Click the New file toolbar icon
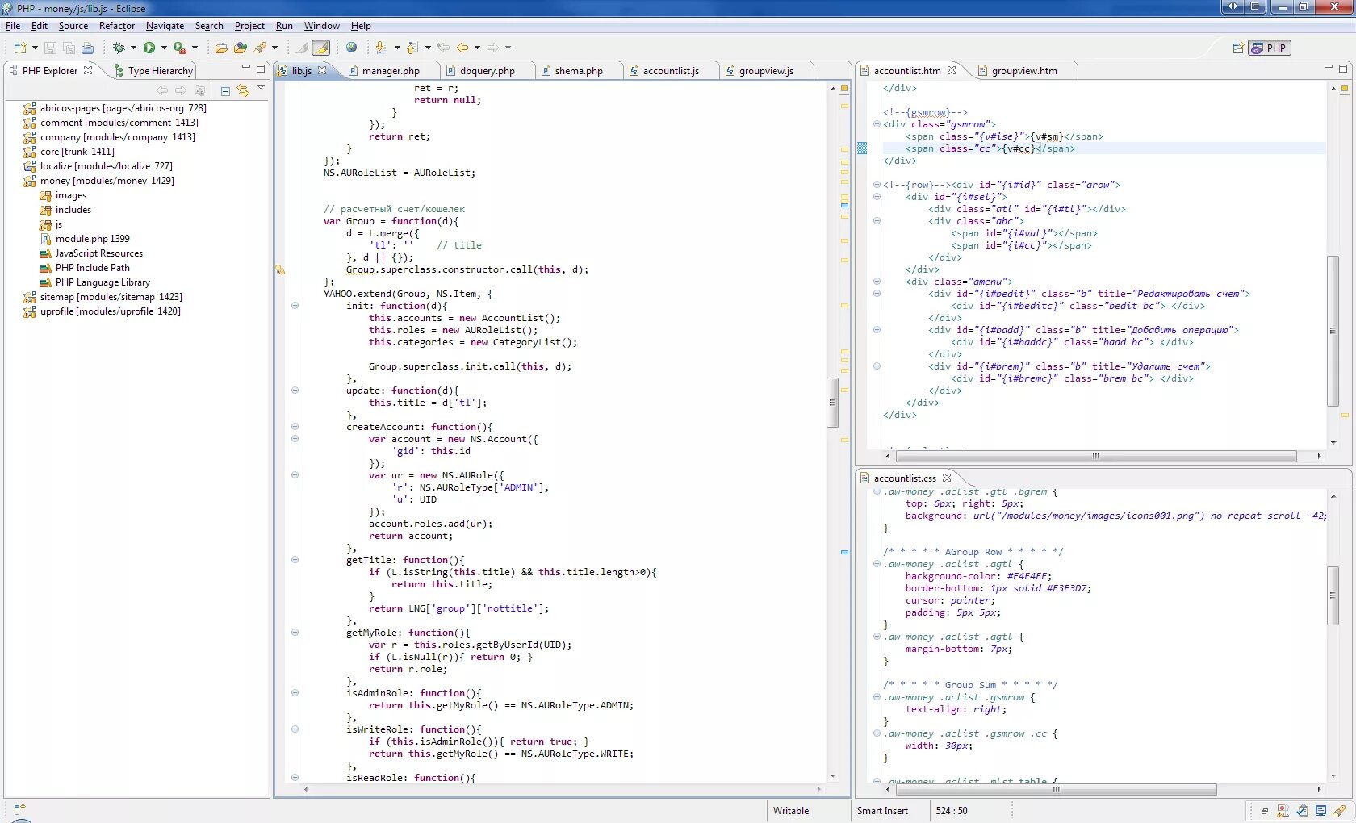The image size is (1356, 823). tap(20, 48)
